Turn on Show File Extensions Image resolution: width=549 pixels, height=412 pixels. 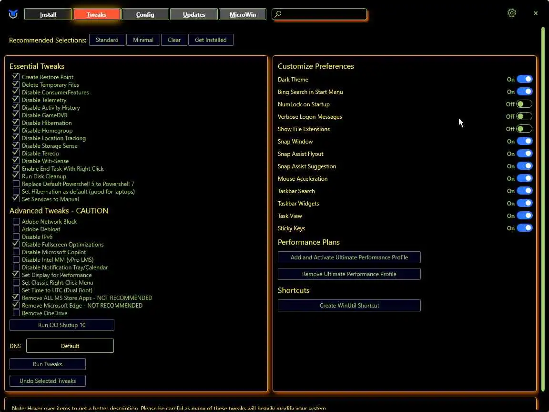tap(525, 129)
